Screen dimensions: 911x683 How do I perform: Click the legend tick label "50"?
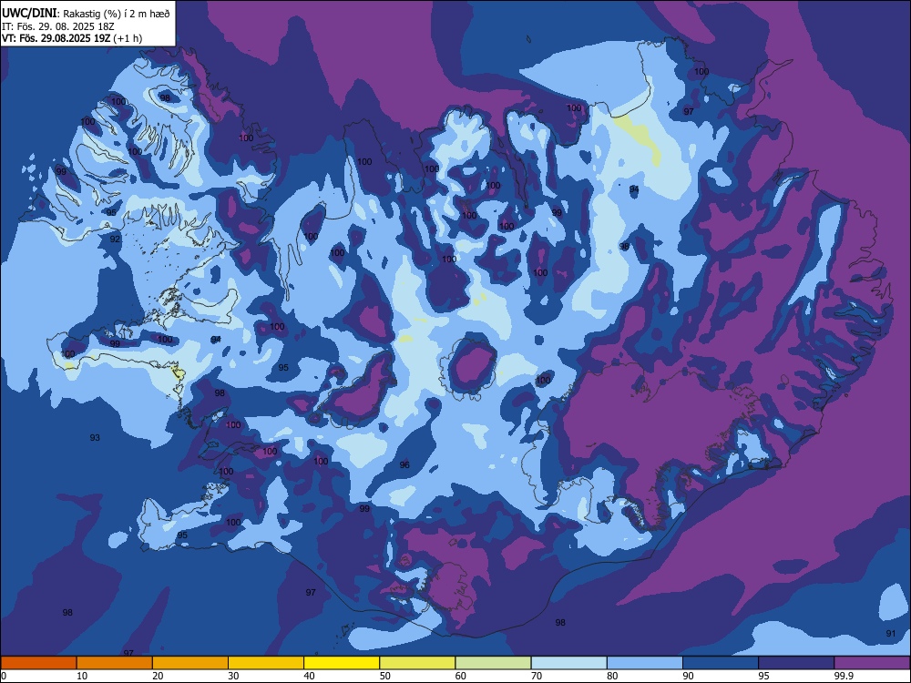click(385, 676)
